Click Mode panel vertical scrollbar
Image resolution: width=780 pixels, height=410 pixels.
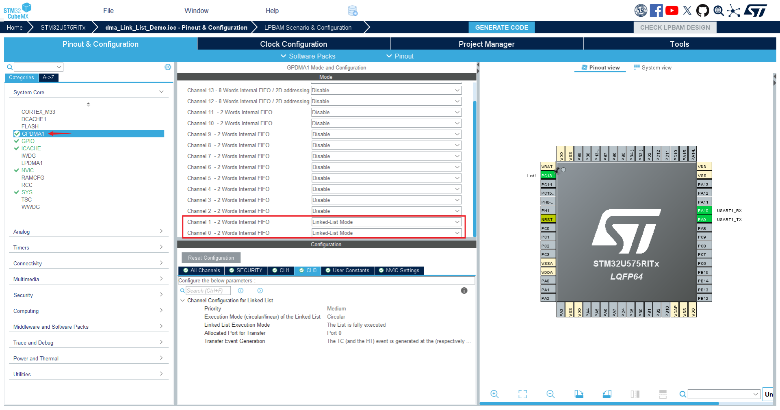point(474,168)
